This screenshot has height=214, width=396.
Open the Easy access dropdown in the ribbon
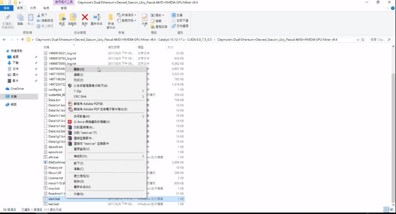click(x=126, y=21)
